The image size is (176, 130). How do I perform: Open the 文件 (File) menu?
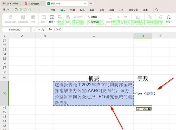click(7, 10)
